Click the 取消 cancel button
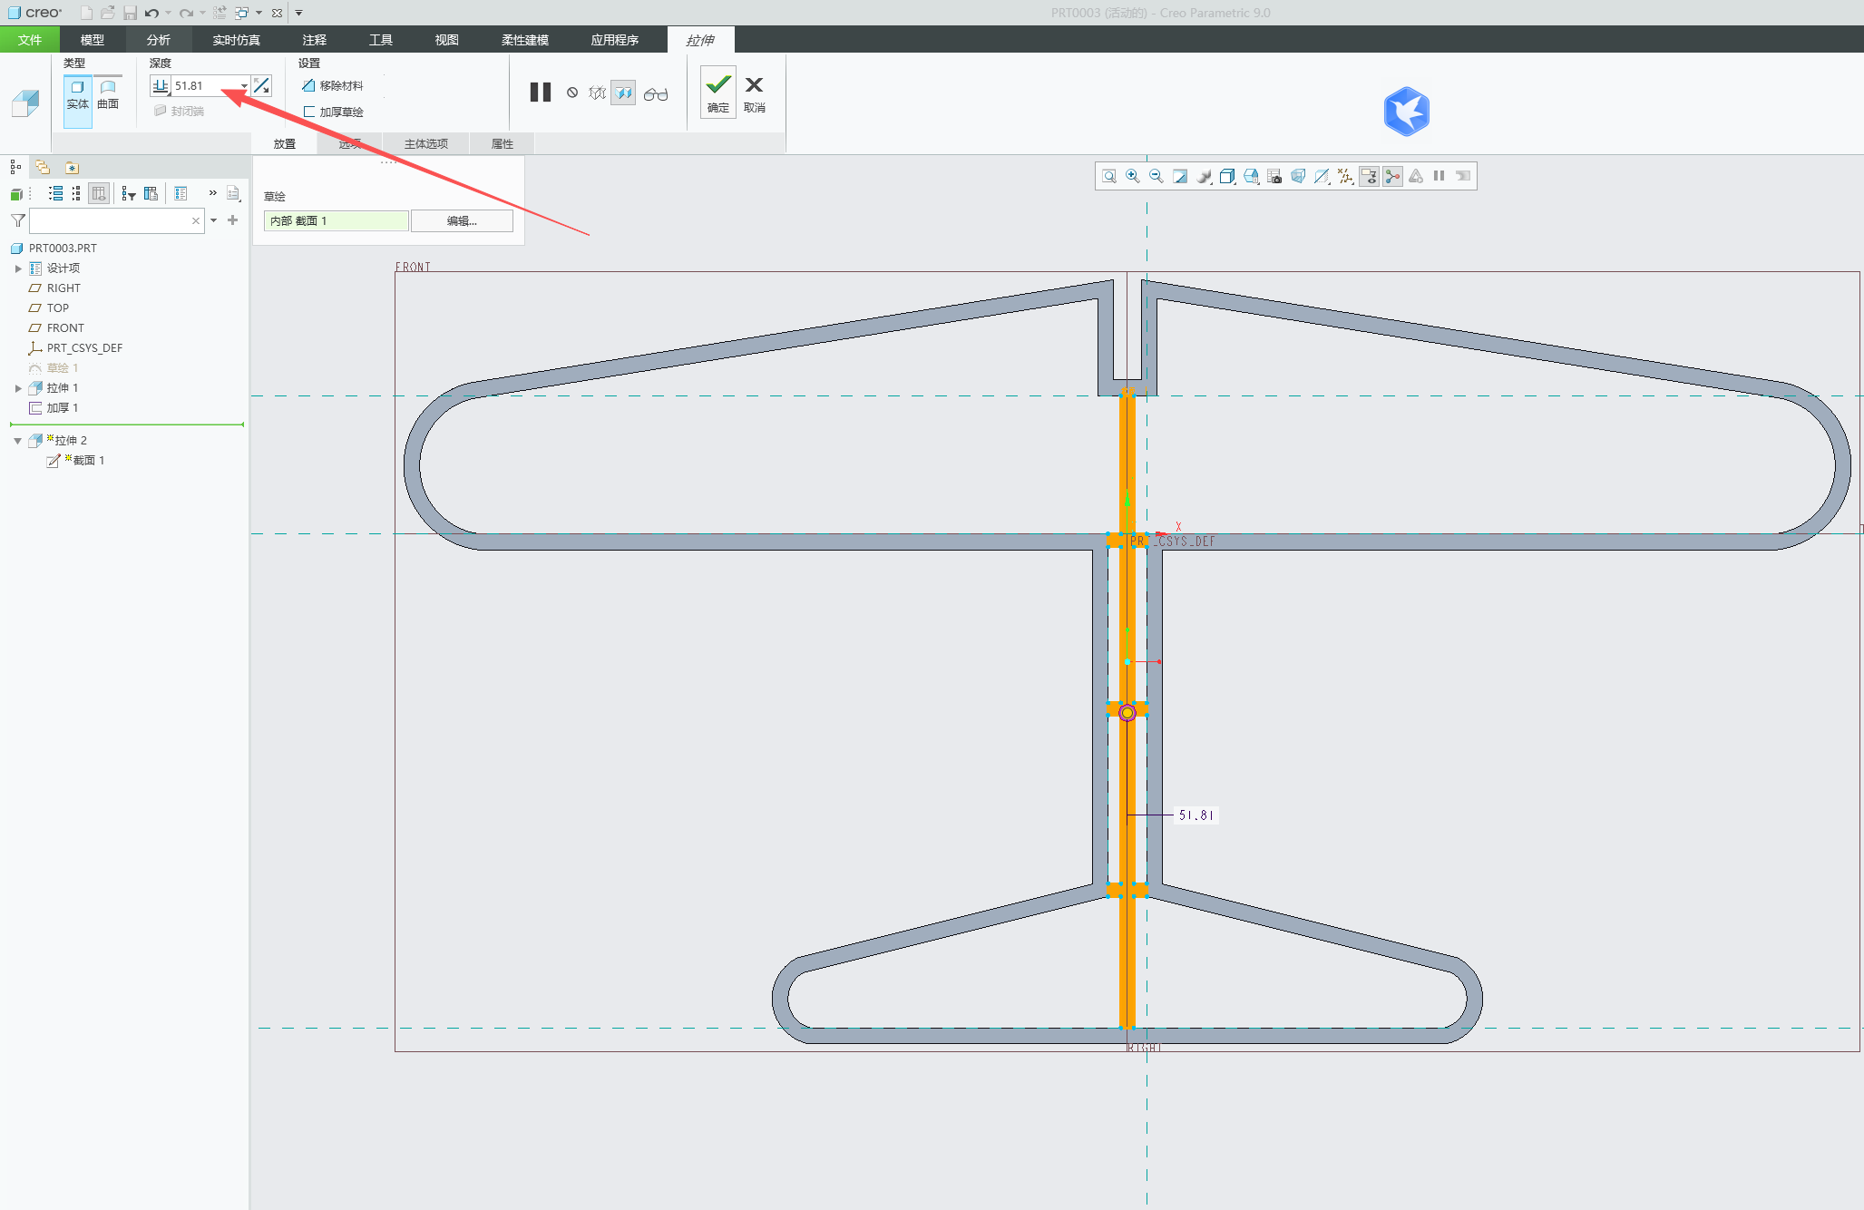Viewport: 1864px width, 1210px height. pyautogui.click(x=755, y=93)
